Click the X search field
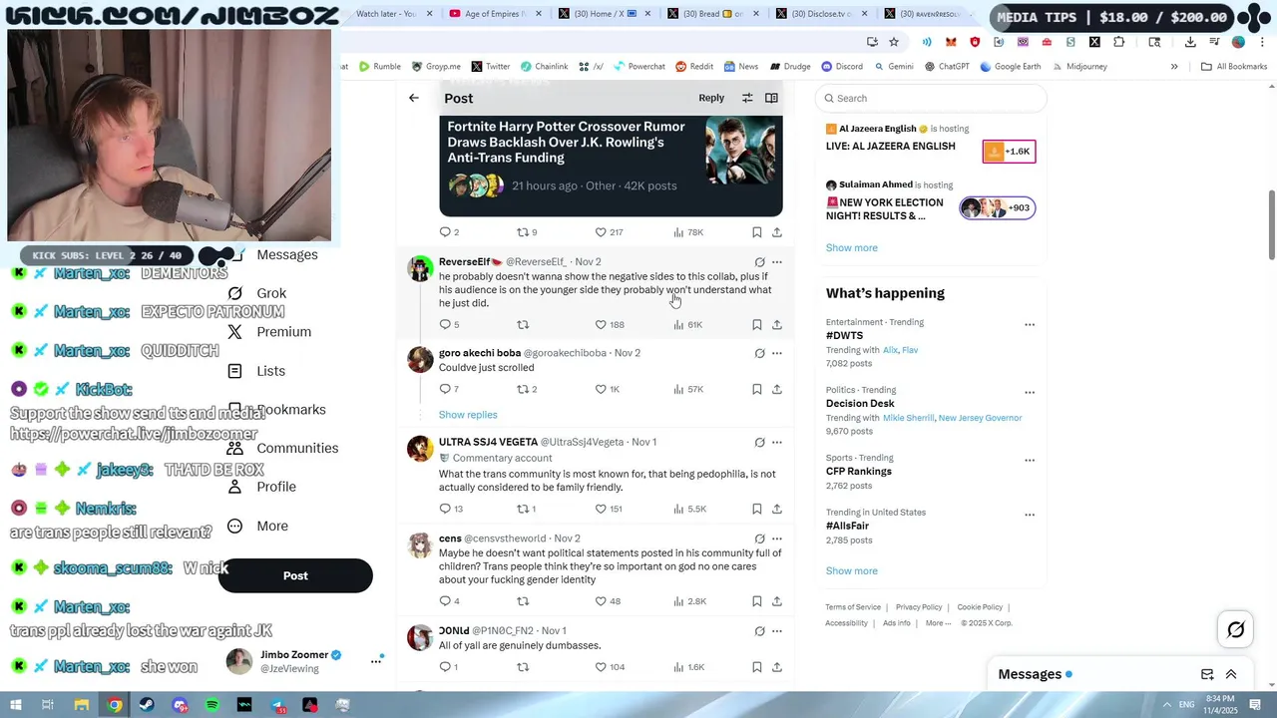 coord(931,98)
